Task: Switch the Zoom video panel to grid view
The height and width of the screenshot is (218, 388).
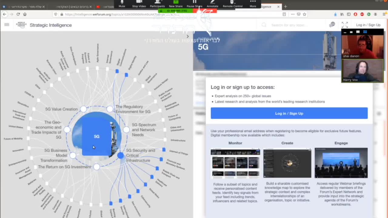Action: (x=365, y=32)
